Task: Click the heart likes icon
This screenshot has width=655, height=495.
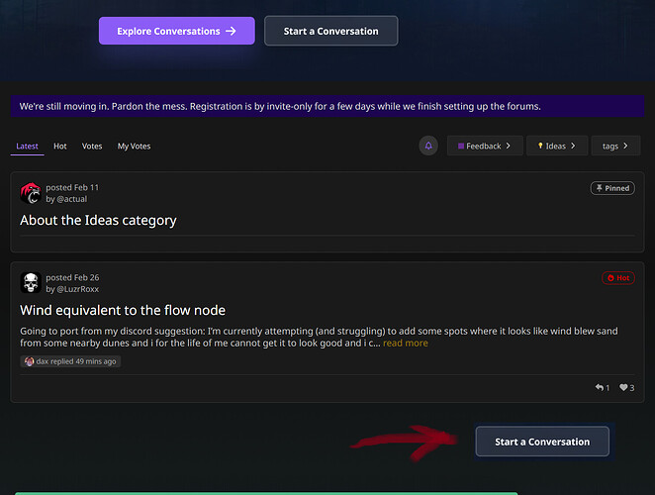Action: tap(623, 388)
